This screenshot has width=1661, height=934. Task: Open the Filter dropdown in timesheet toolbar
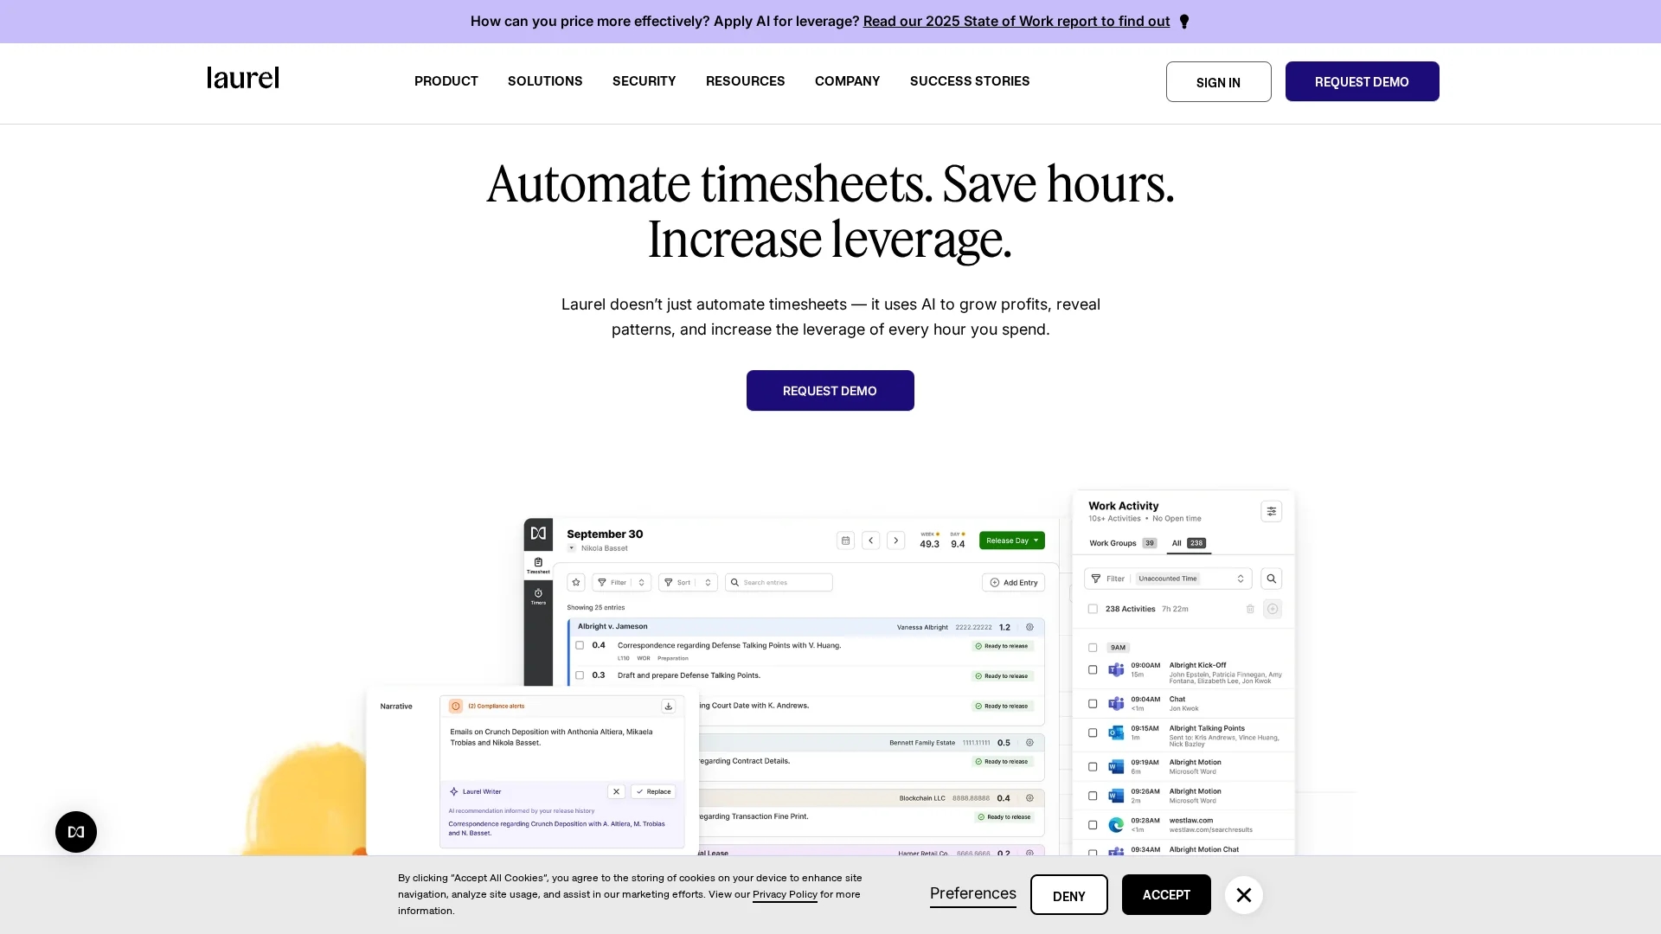(622, 582)
